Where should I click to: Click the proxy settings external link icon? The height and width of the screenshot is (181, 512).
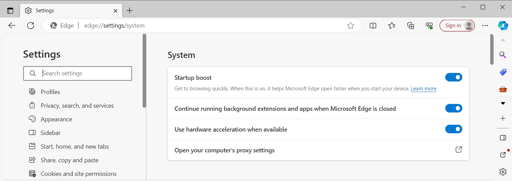coord(459,150)
